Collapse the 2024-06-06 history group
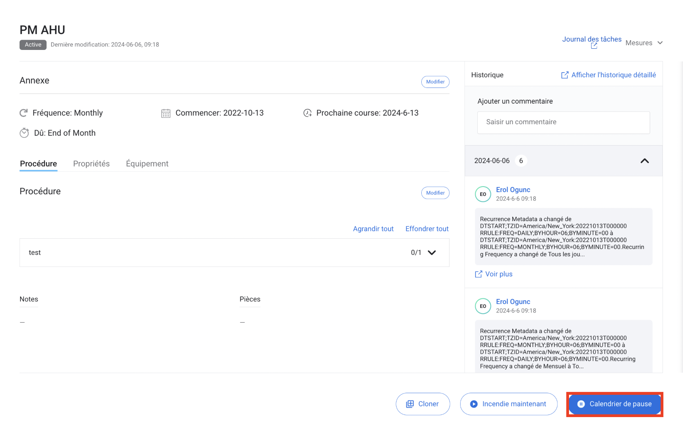 (x=645, y=161)
